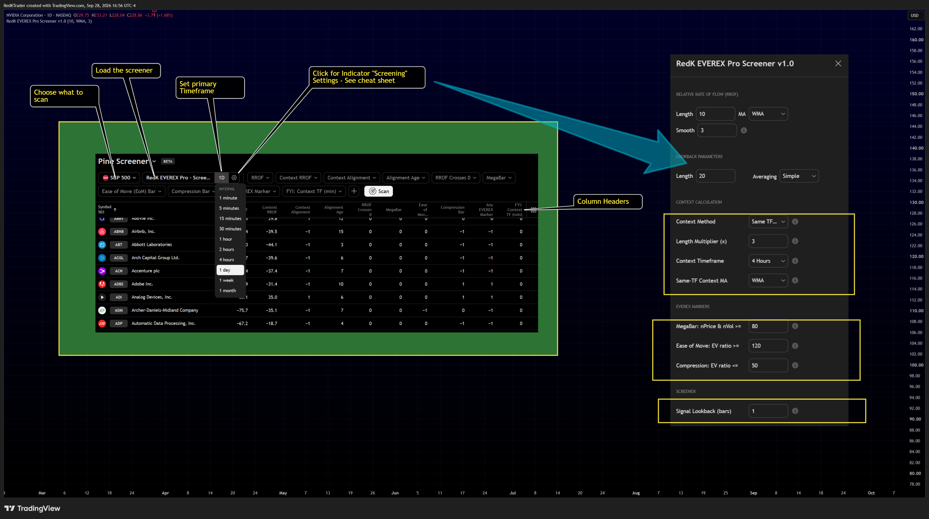
Task: Click the Accenture logo icon in ACN row
Action: (x=102, y=271)
